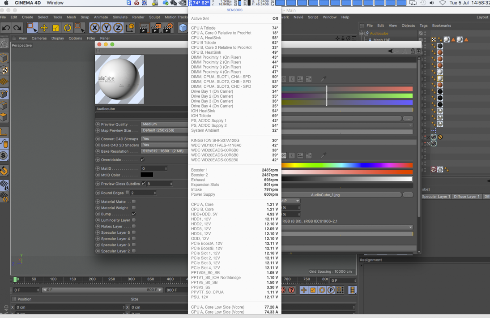Image resolution: width=490 pixels, height=318 pixels.
Task: Enable the Material Weight checkbox
Action: [x=134, y=208]
